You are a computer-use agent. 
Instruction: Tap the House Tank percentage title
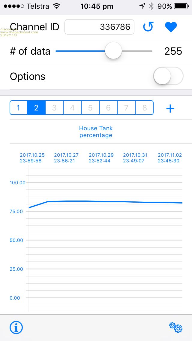[96, 132]
